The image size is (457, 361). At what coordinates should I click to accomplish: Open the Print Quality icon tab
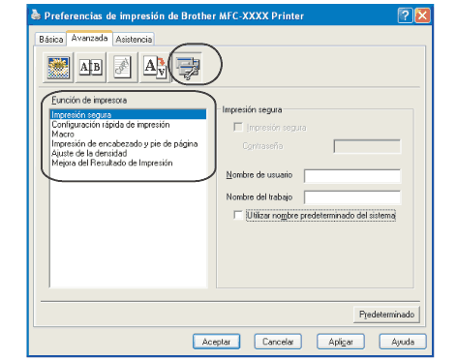point(58,68)
